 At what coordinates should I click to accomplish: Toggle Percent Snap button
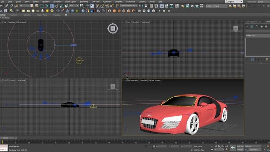[107, 6]
